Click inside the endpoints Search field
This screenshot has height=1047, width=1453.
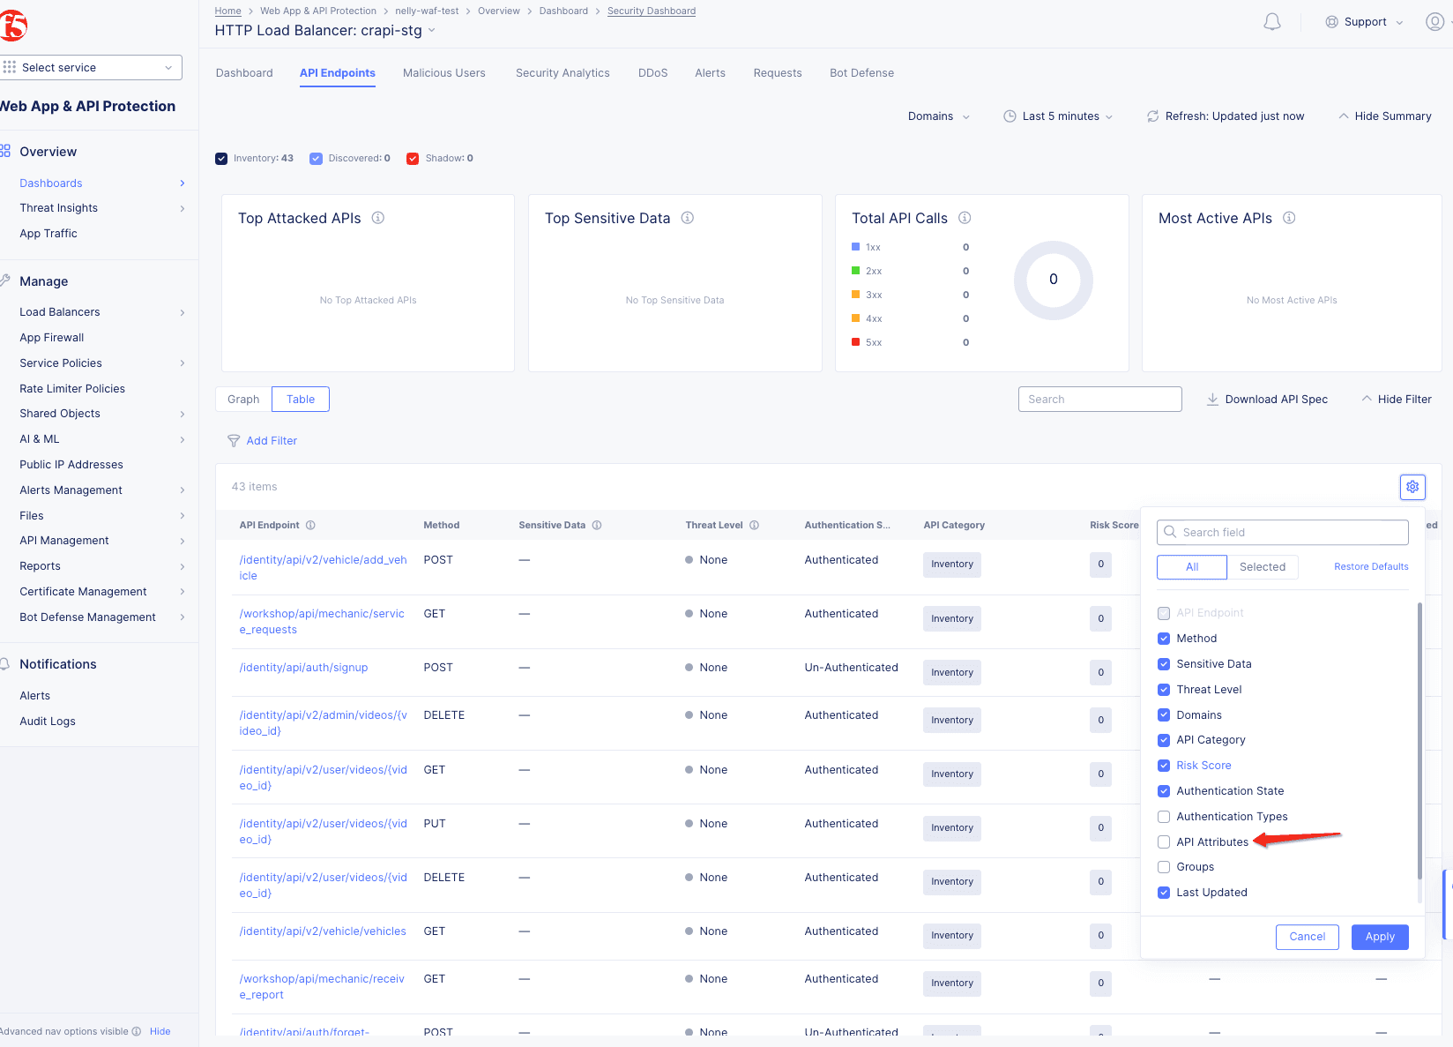click(x=1099, y=399)
